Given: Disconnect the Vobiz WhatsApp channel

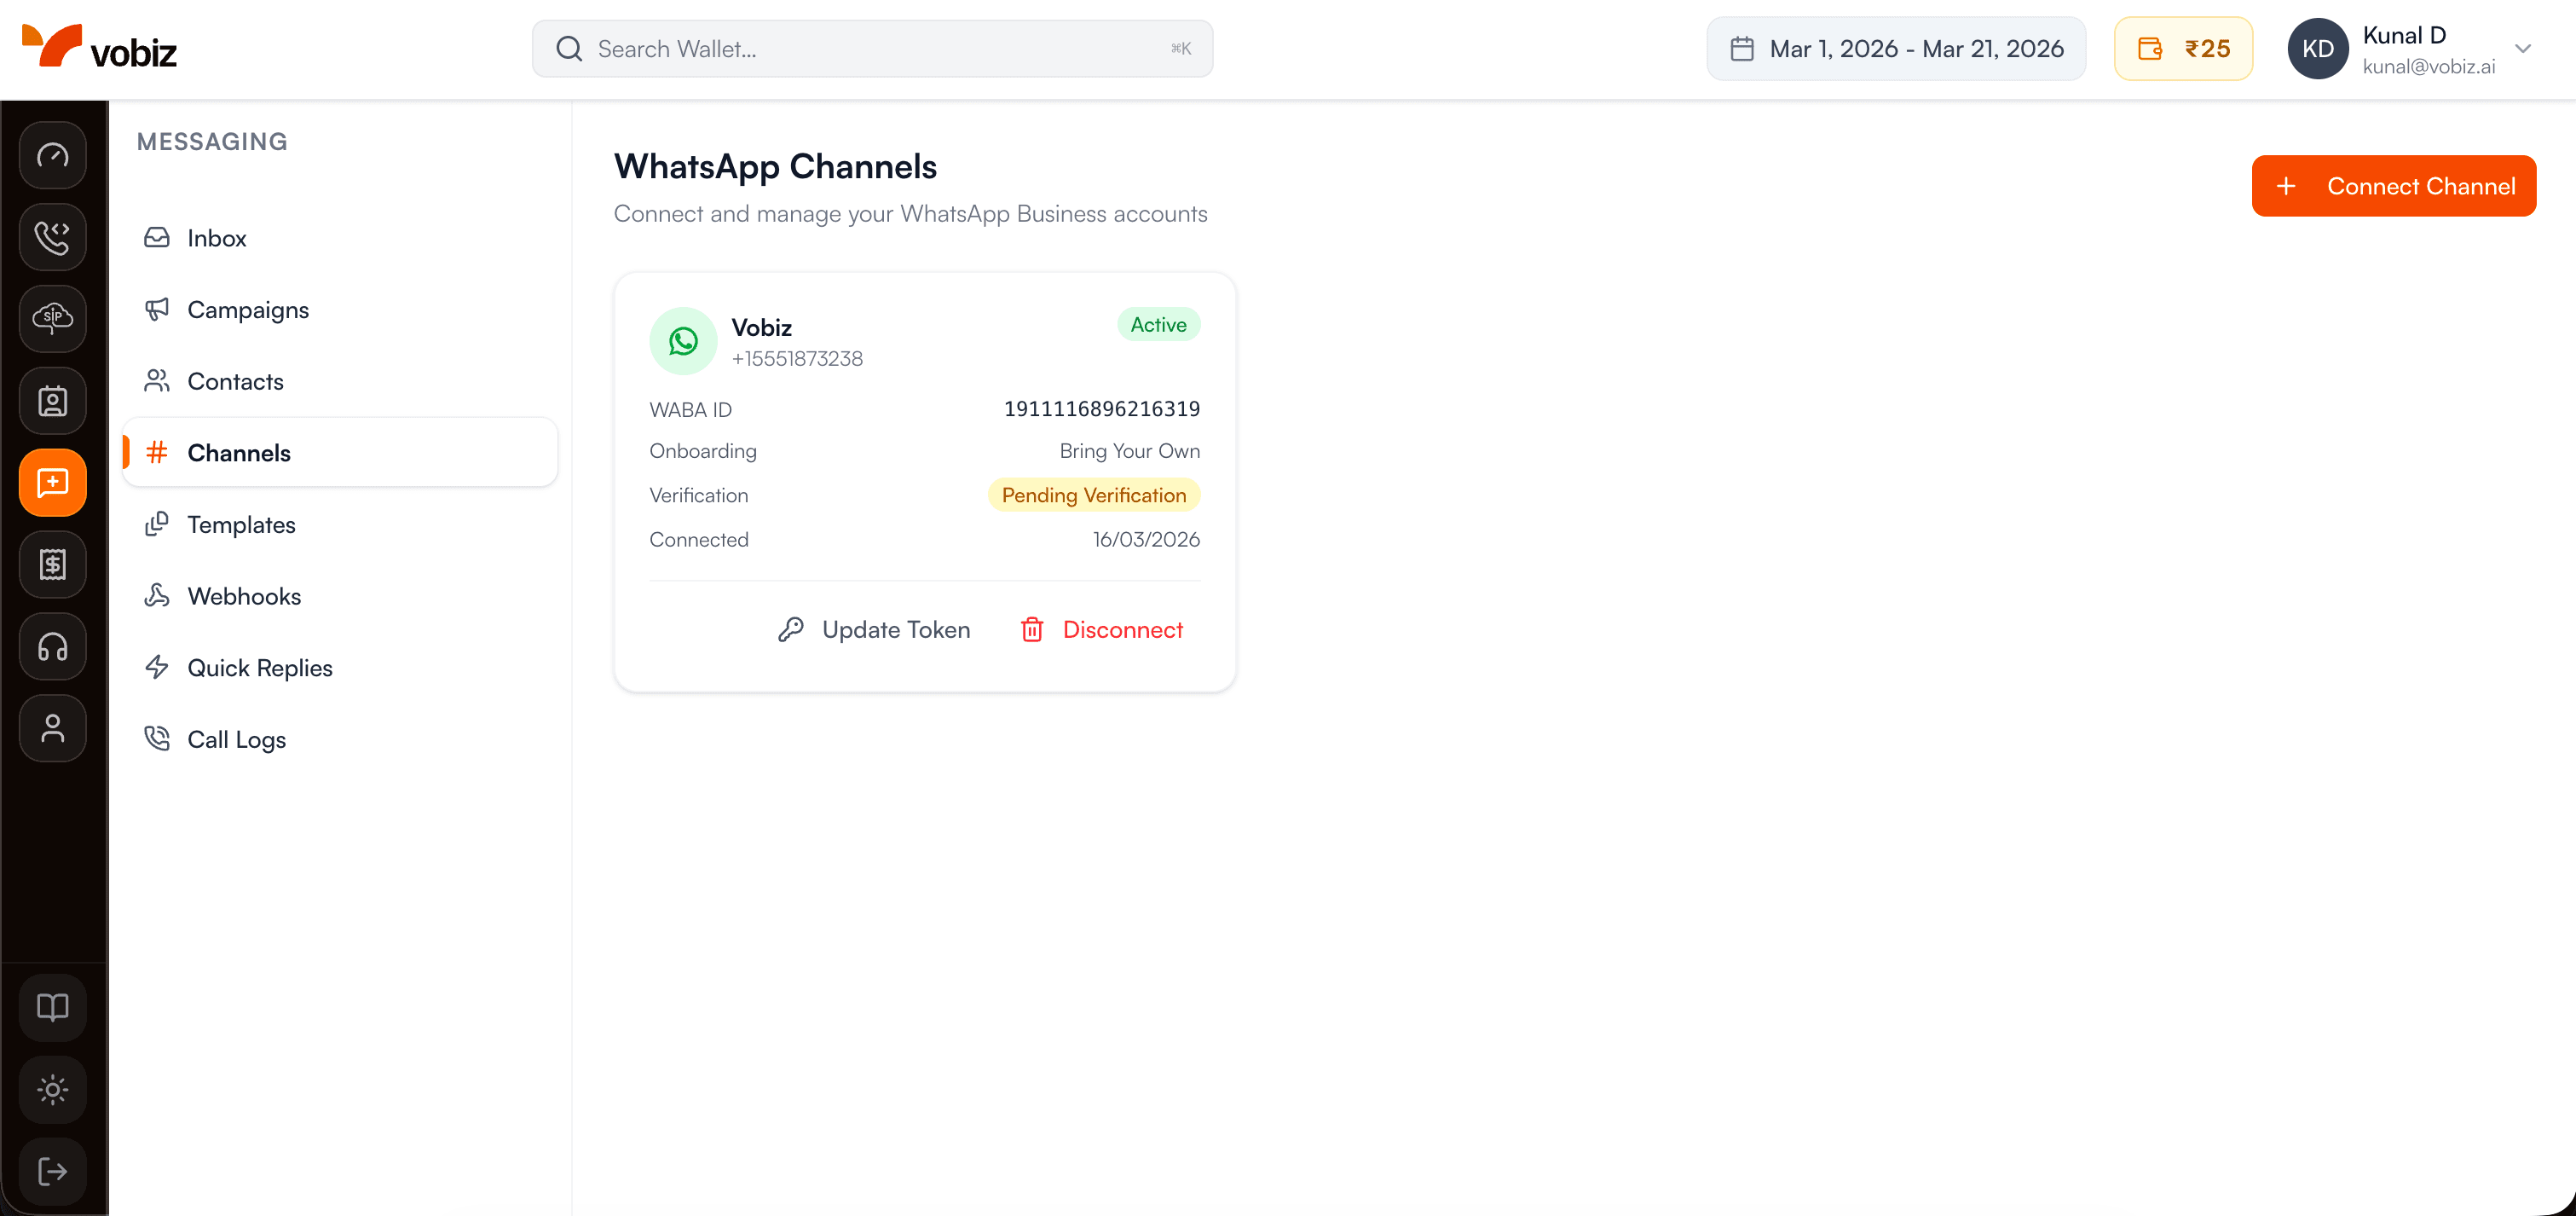Looking at the screenshot, I should [x=1102, y=629].
